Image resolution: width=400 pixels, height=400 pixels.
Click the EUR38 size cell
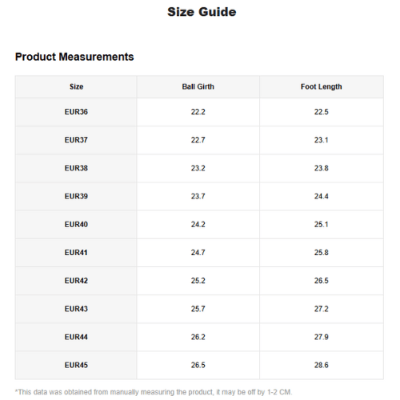pyautogui.click(x=76, y=168)
